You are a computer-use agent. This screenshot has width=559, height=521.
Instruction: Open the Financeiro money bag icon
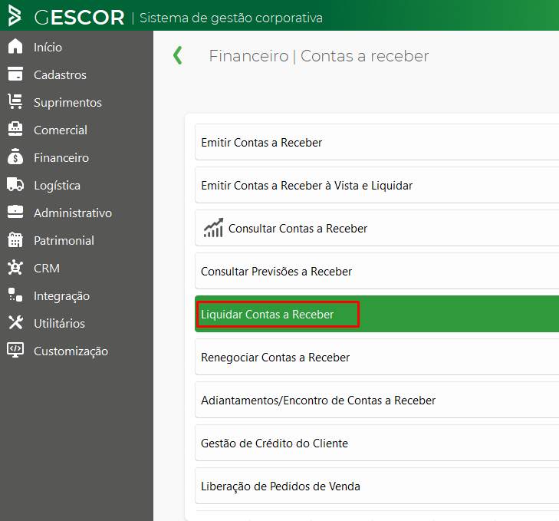[15, 157]
